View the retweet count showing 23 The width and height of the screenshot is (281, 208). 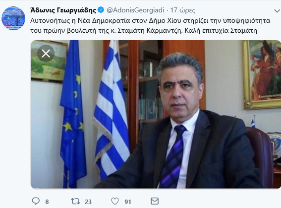point(88,202)
